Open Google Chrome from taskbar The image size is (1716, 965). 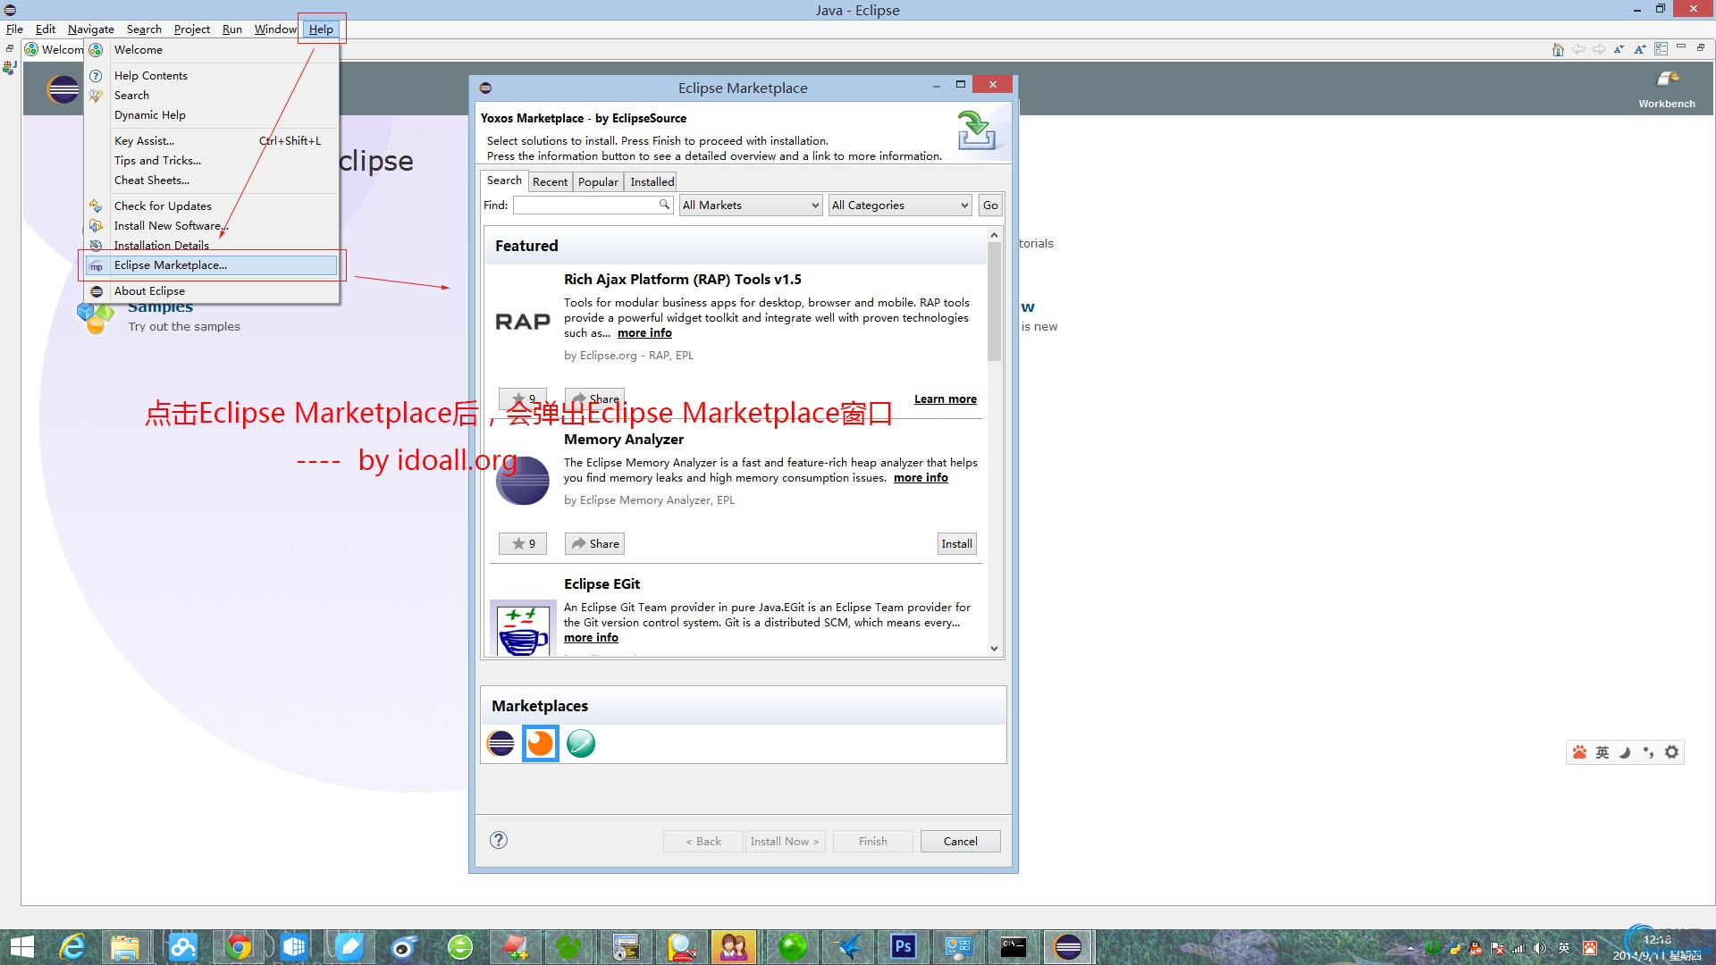[x=239, y=947]
